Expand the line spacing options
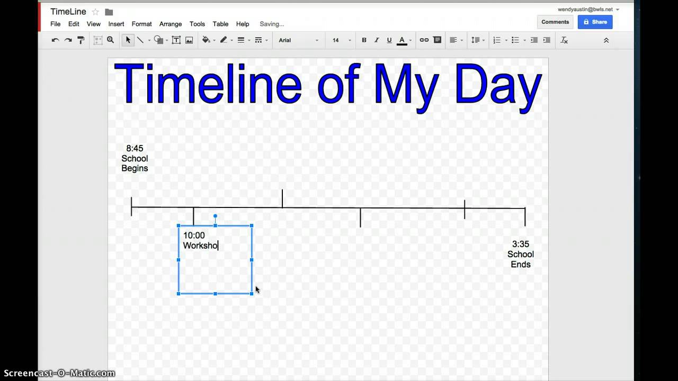This screenshot has height=381, width=678. coord(476,40)
